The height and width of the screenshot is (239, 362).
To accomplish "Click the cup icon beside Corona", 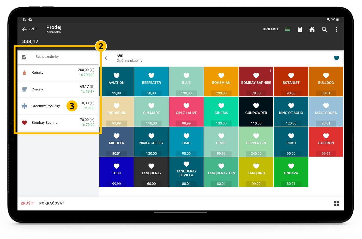I will click(25, 89).
